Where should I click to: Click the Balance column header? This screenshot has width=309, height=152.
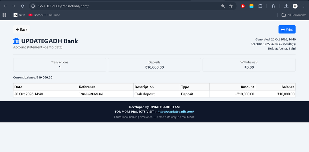coord(275,87)
